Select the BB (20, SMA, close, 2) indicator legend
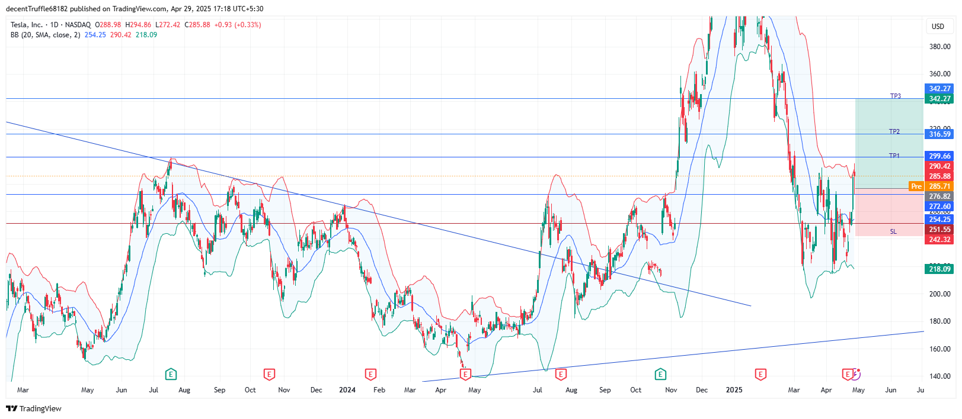The image size is (962, 419). point(45,35)
